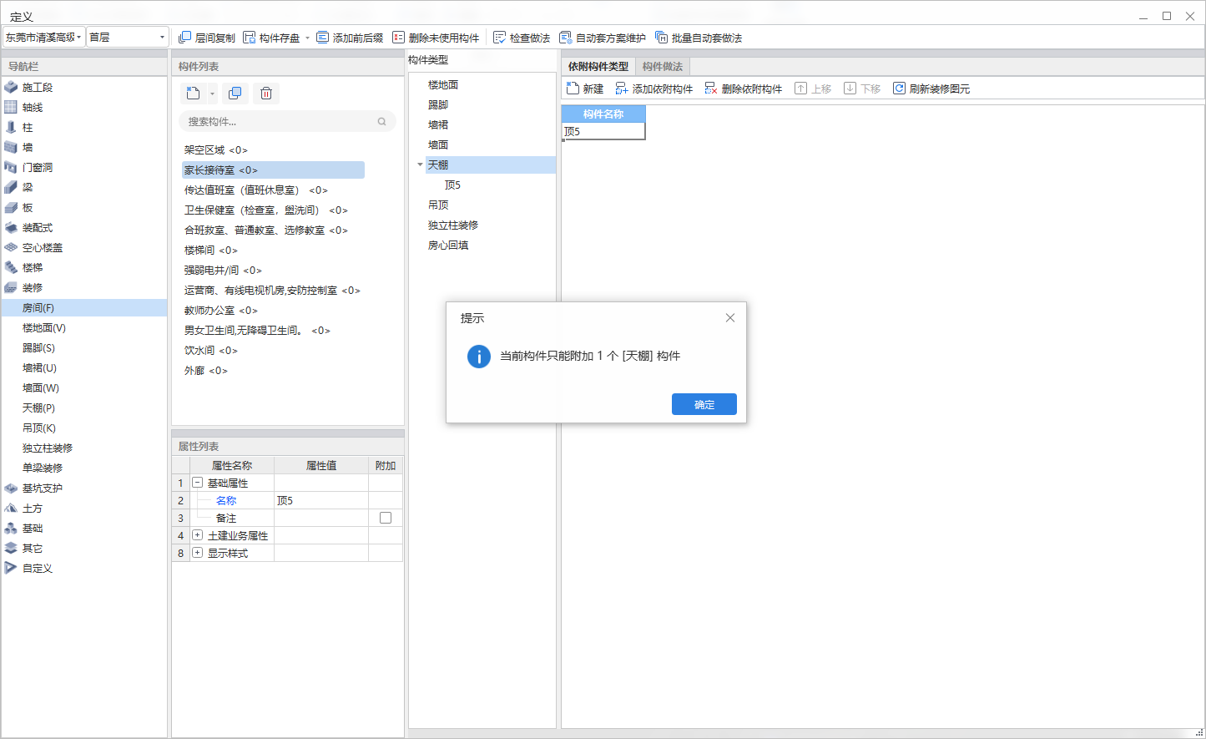
Task: Open 土方 in the navigation bar
Action: pos(33,508)
